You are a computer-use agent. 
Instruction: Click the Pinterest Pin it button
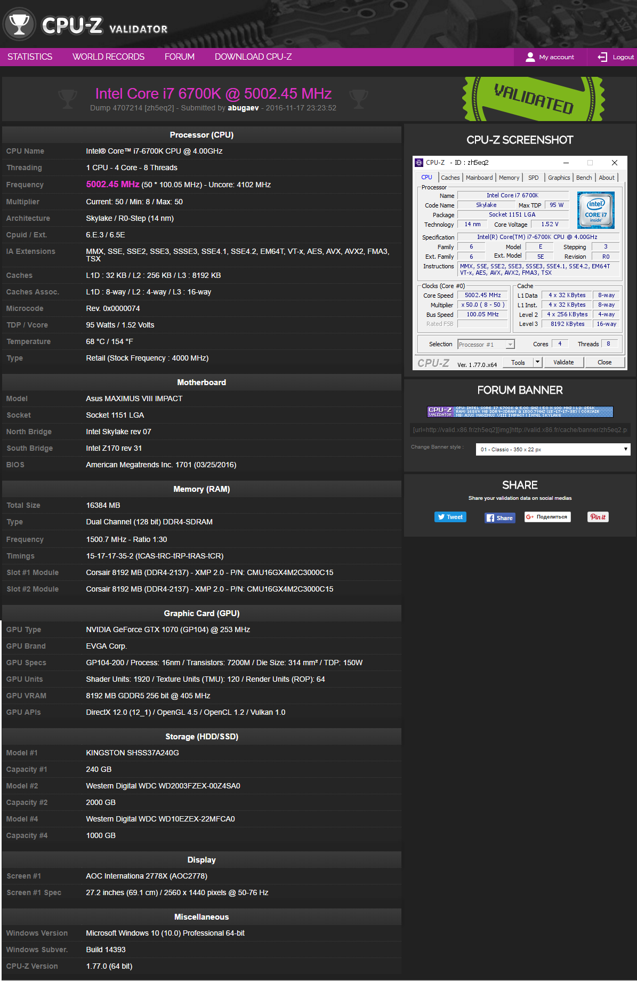click(x=598, y=517)
